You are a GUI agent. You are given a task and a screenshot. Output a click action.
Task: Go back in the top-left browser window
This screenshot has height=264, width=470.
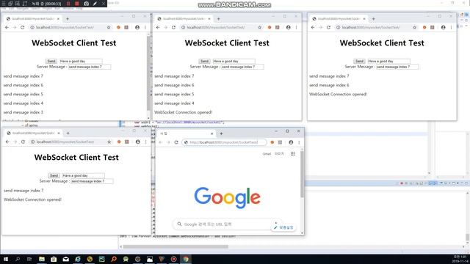[7, 27]
